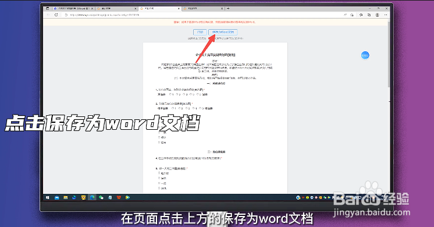Image resolution: width=434 pixels, height=227 pixels.
Task: Switch to the fourth browser tab
Action: tap(203, 9)
